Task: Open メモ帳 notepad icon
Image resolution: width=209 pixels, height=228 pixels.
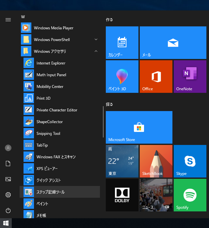Action: (29, 214)
